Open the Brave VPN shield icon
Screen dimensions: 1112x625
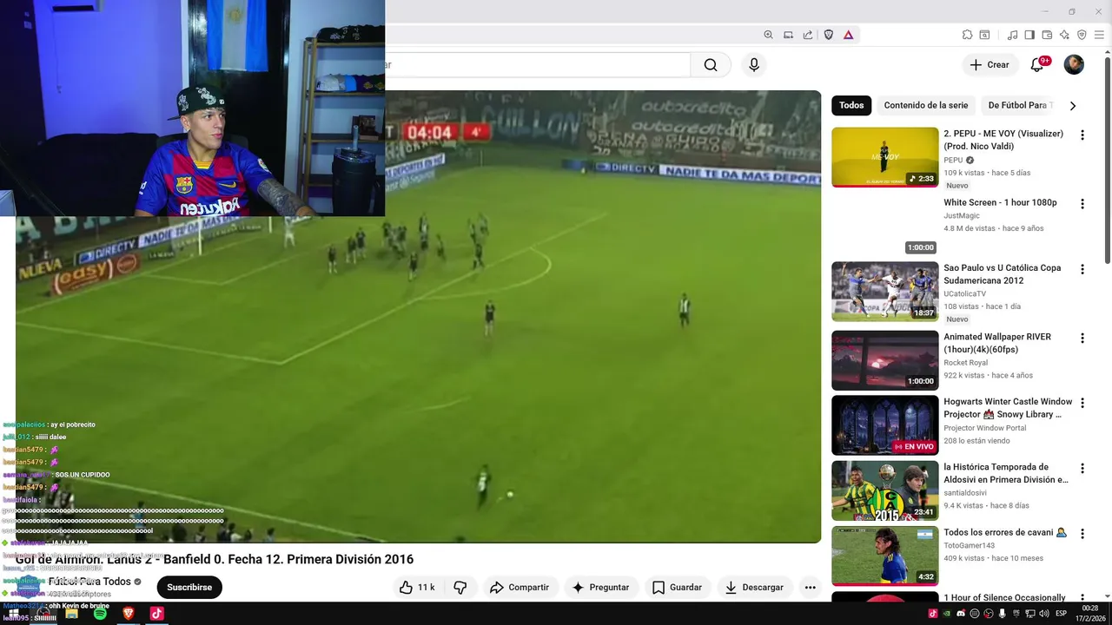click(1082, 35)
